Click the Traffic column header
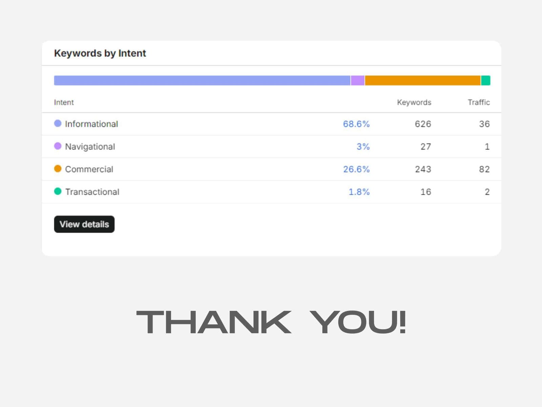542x407 pixels. [x=479, y=102]
